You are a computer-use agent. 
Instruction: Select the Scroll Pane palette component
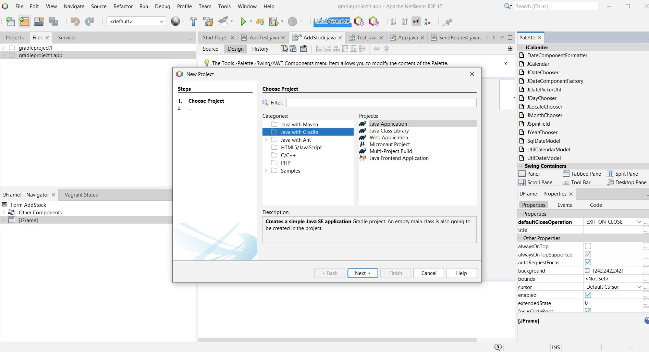536,183
